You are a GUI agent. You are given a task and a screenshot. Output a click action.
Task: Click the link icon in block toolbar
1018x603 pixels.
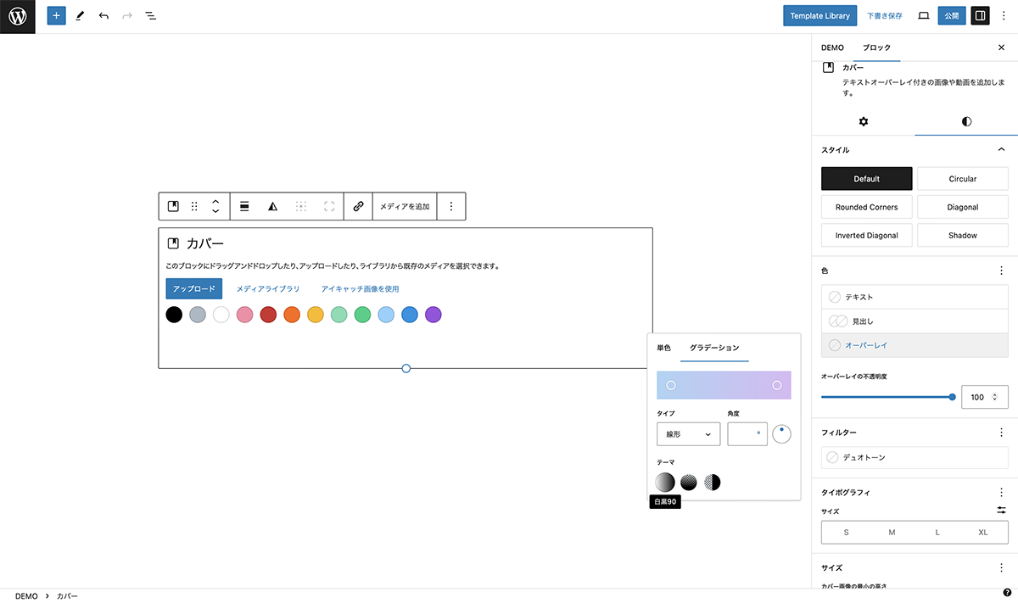(x=358, y=206)
